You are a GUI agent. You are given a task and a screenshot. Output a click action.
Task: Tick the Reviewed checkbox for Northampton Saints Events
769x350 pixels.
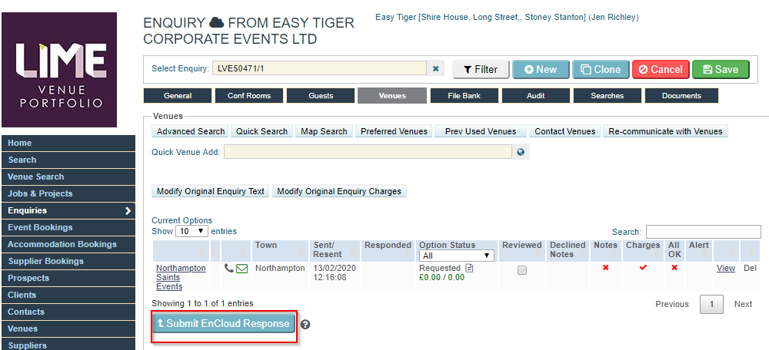pos(522,270)
